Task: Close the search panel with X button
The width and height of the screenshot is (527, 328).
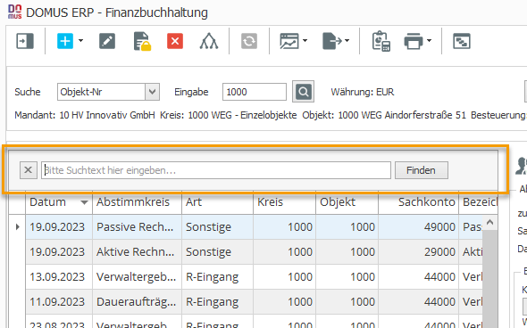Action: pos(29,170)
